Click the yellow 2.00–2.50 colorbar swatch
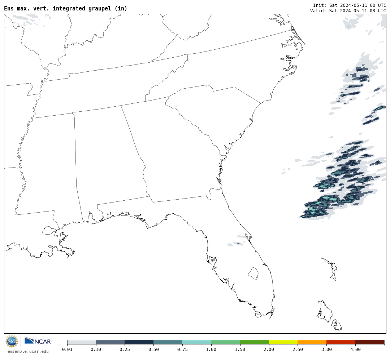Image resolution: width=390 pixels, height=356 pixels. coord(283,342)
